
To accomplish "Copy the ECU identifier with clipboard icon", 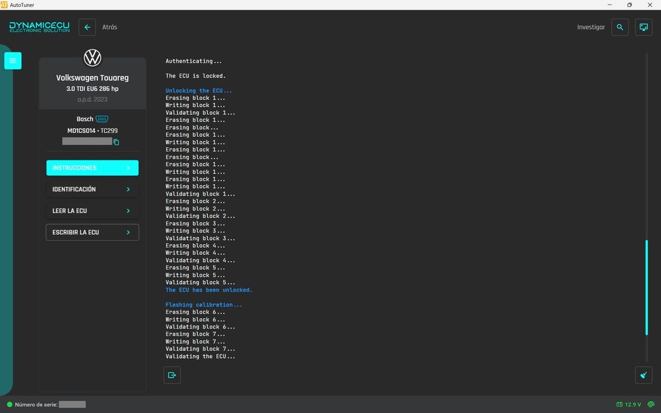I will tap(116, 142).
